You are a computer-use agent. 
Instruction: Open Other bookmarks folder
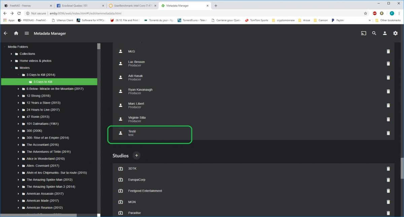point(388,20)
